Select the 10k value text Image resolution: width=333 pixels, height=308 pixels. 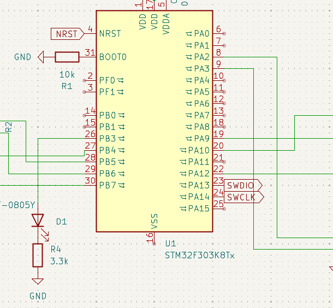(67, 75)
